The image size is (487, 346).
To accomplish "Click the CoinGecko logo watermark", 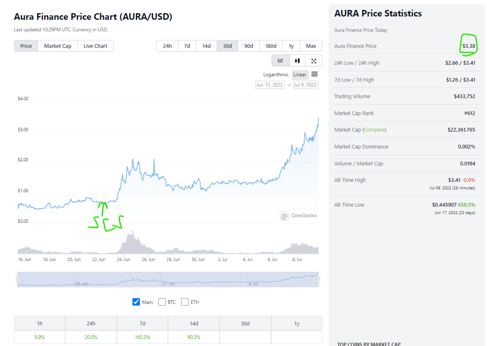I will click(298, 215).
